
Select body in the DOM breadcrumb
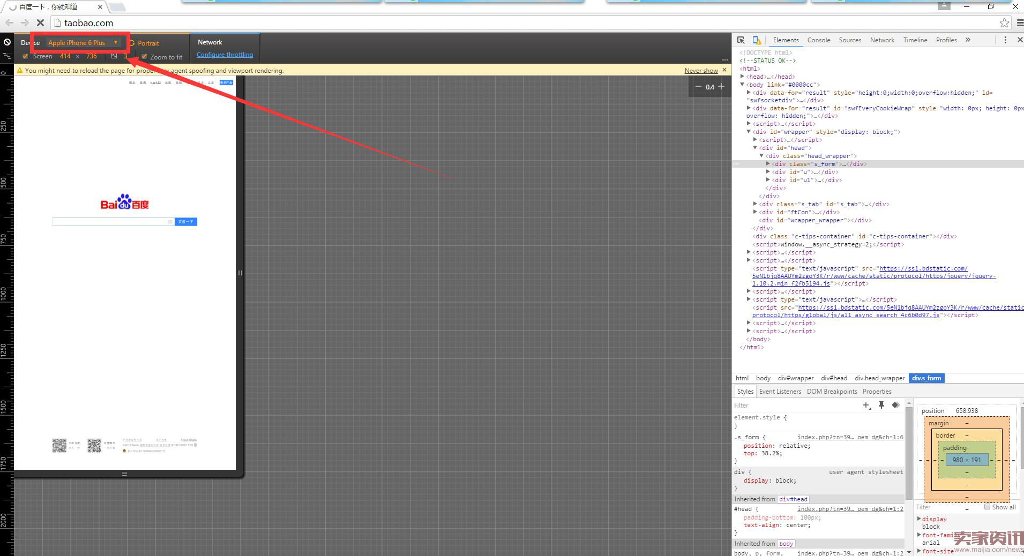coord(763,378)
